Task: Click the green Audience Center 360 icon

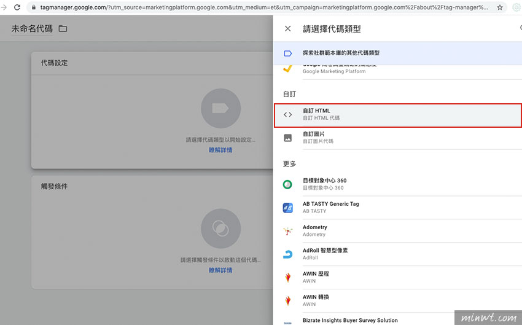Action: 287,184
